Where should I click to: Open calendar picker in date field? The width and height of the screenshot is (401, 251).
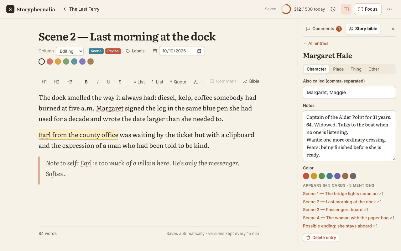tap(199, 51)
